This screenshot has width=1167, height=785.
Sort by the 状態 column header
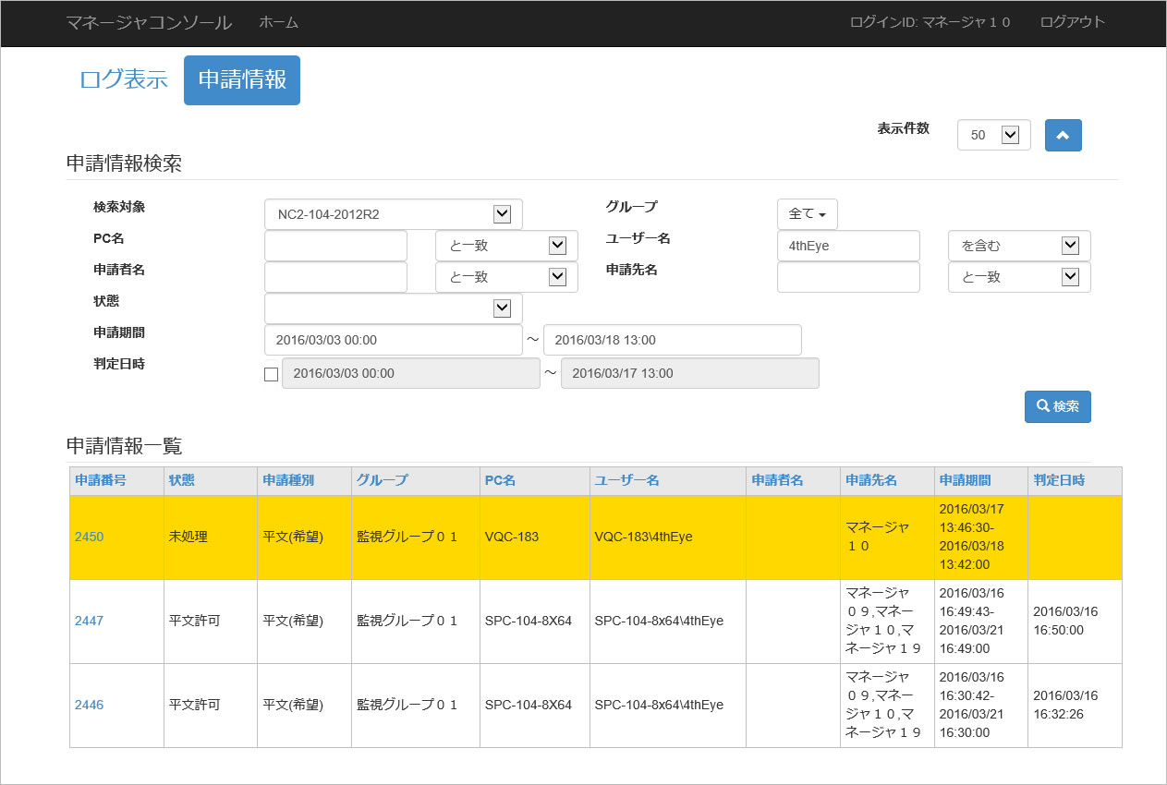pyautogui.click(x=182, y=480)
